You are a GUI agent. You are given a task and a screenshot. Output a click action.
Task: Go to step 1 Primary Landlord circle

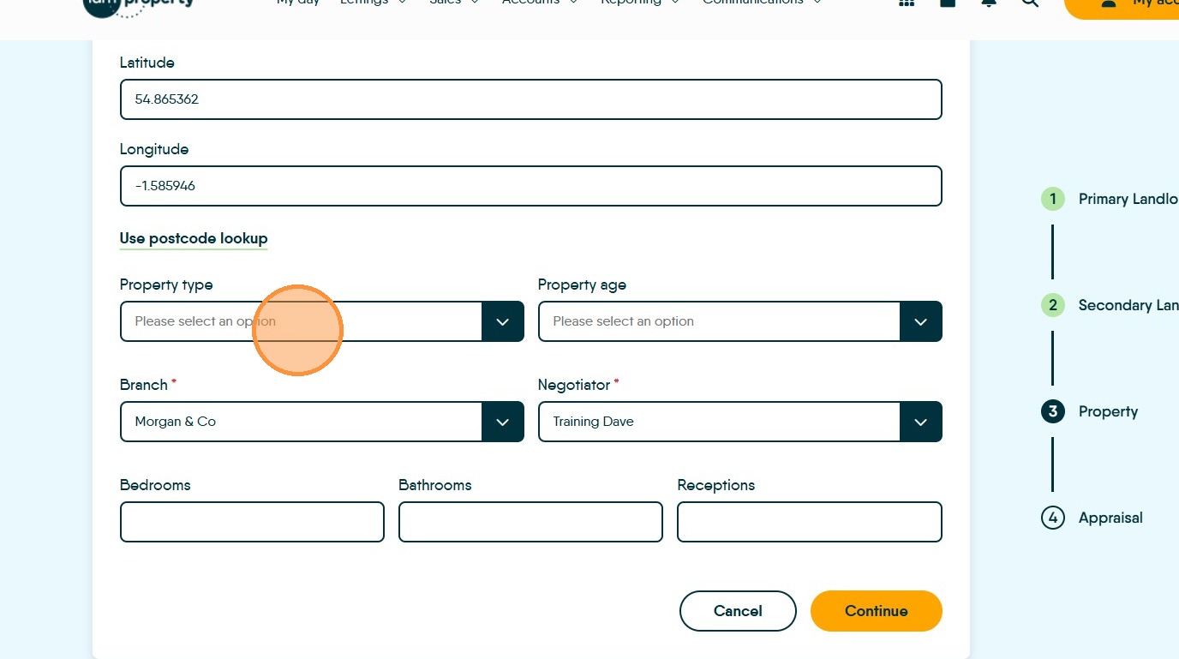pyautogui.click(x=1052, y=199)
